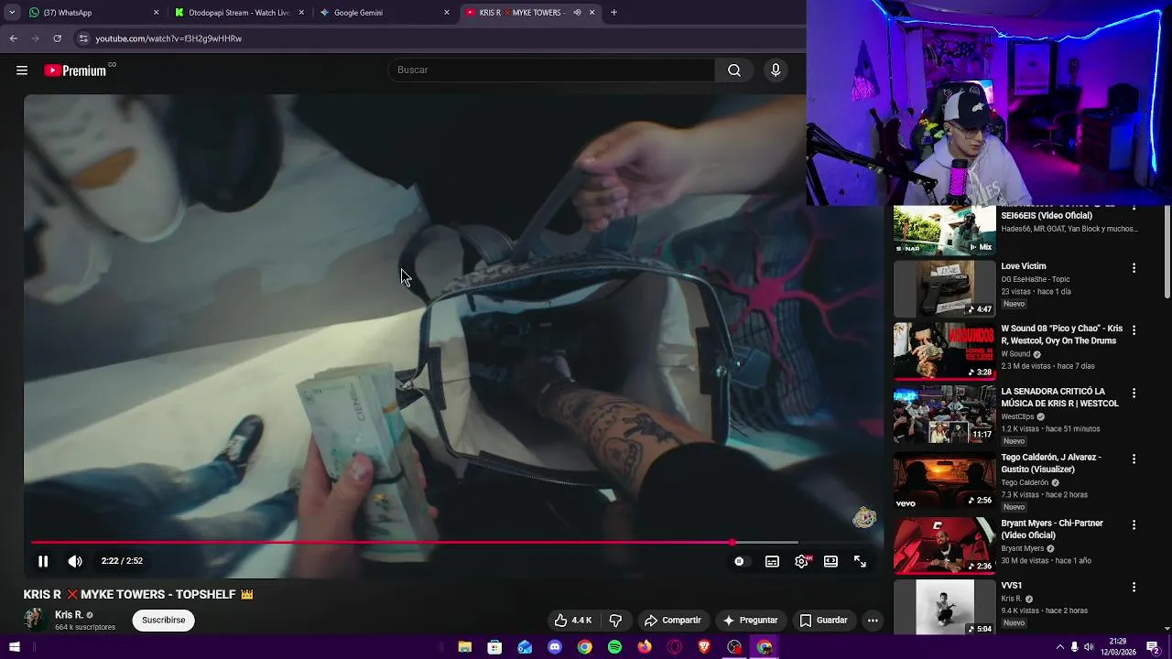Open Opera from the taskbar

[x=675, y=647]
